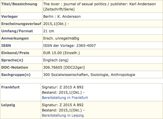The height and width of the screenshot is (119, 163).
Task: Click the Verleger value Berlin K. Andersson
Action: [62, 17]
